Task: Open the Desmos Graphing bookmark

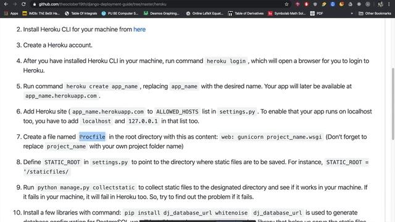Action: [162, 14]
